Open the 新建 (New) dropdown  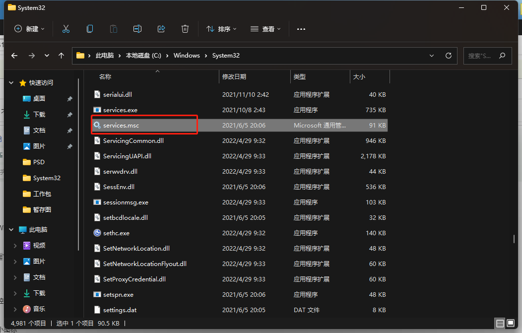pos(30,29)
